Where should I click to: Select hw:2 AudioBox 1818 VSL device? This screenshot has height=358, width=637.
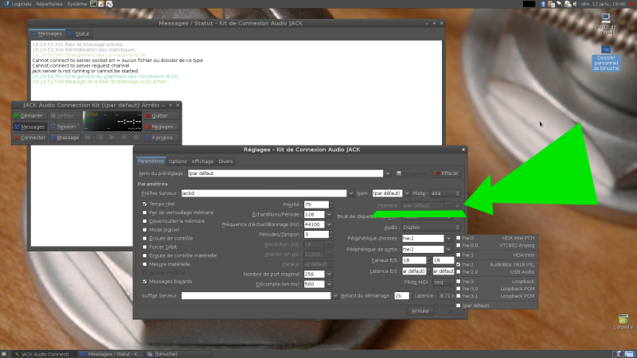pos(496,264)
